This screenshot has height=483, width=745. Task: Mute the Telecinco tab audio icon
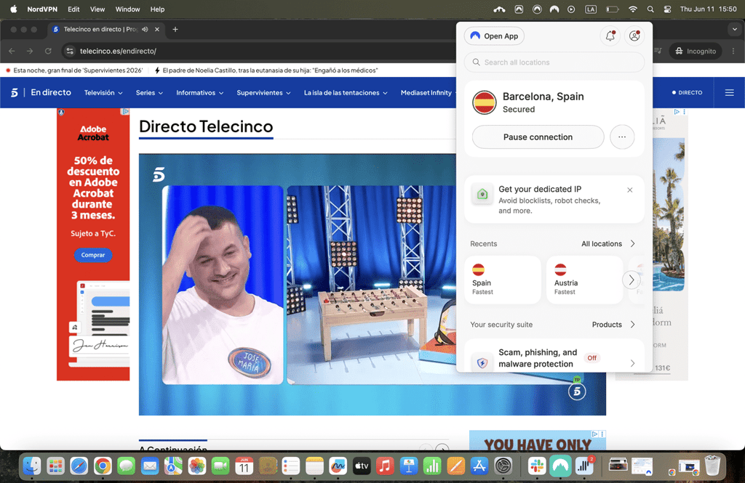coord(145,30)
